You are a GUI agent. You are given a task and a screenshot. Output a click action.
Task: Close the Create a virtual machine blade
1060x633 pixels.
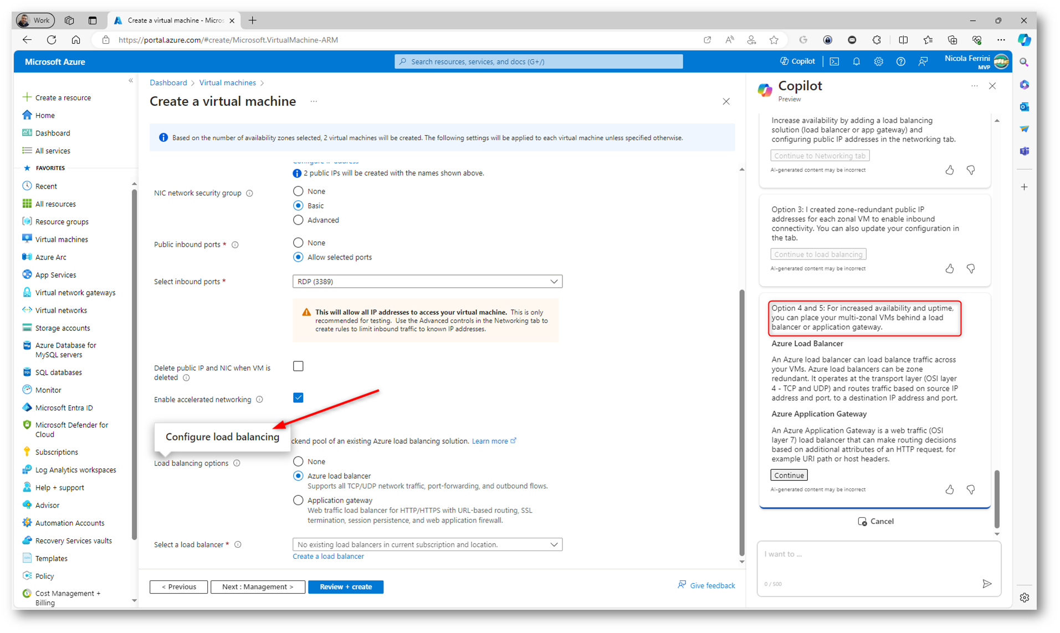pos(726,101)
